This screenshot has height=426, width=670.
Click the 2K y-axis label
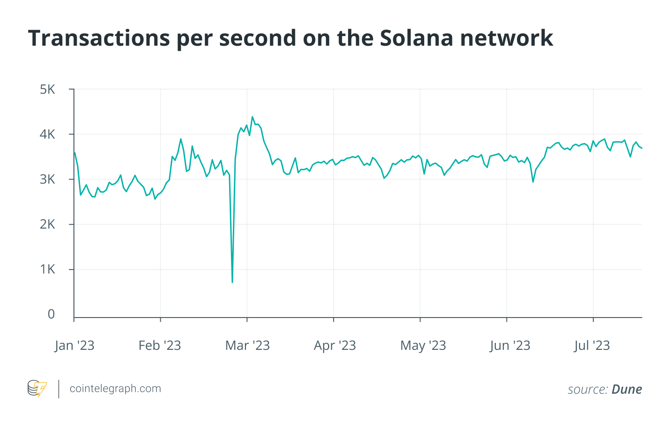click(48, 224)
